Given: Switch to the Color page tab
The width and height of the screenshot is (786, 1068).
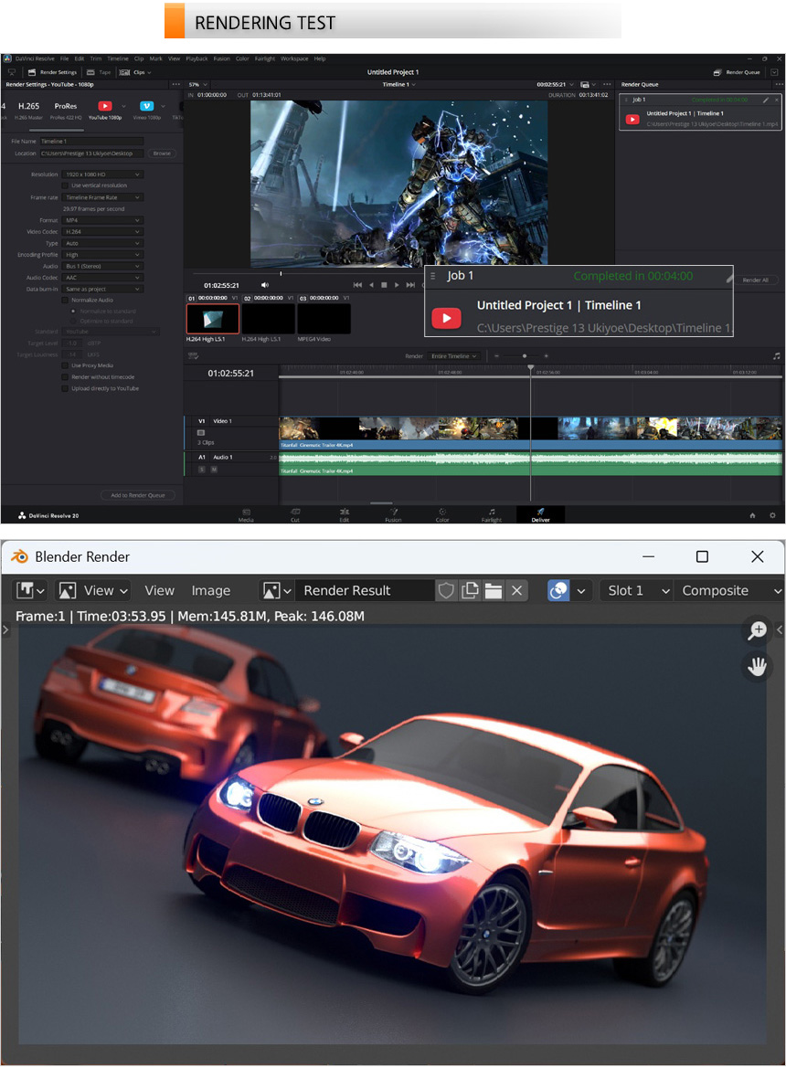Looking at the screenshot, I should (x=442, y=515).
